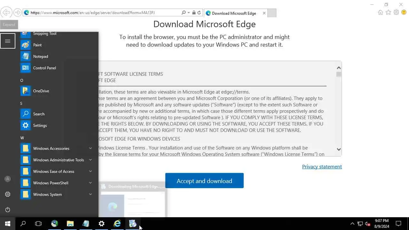Click the 'W' letter group header
The image size is (409, 230).
point(22,138)
